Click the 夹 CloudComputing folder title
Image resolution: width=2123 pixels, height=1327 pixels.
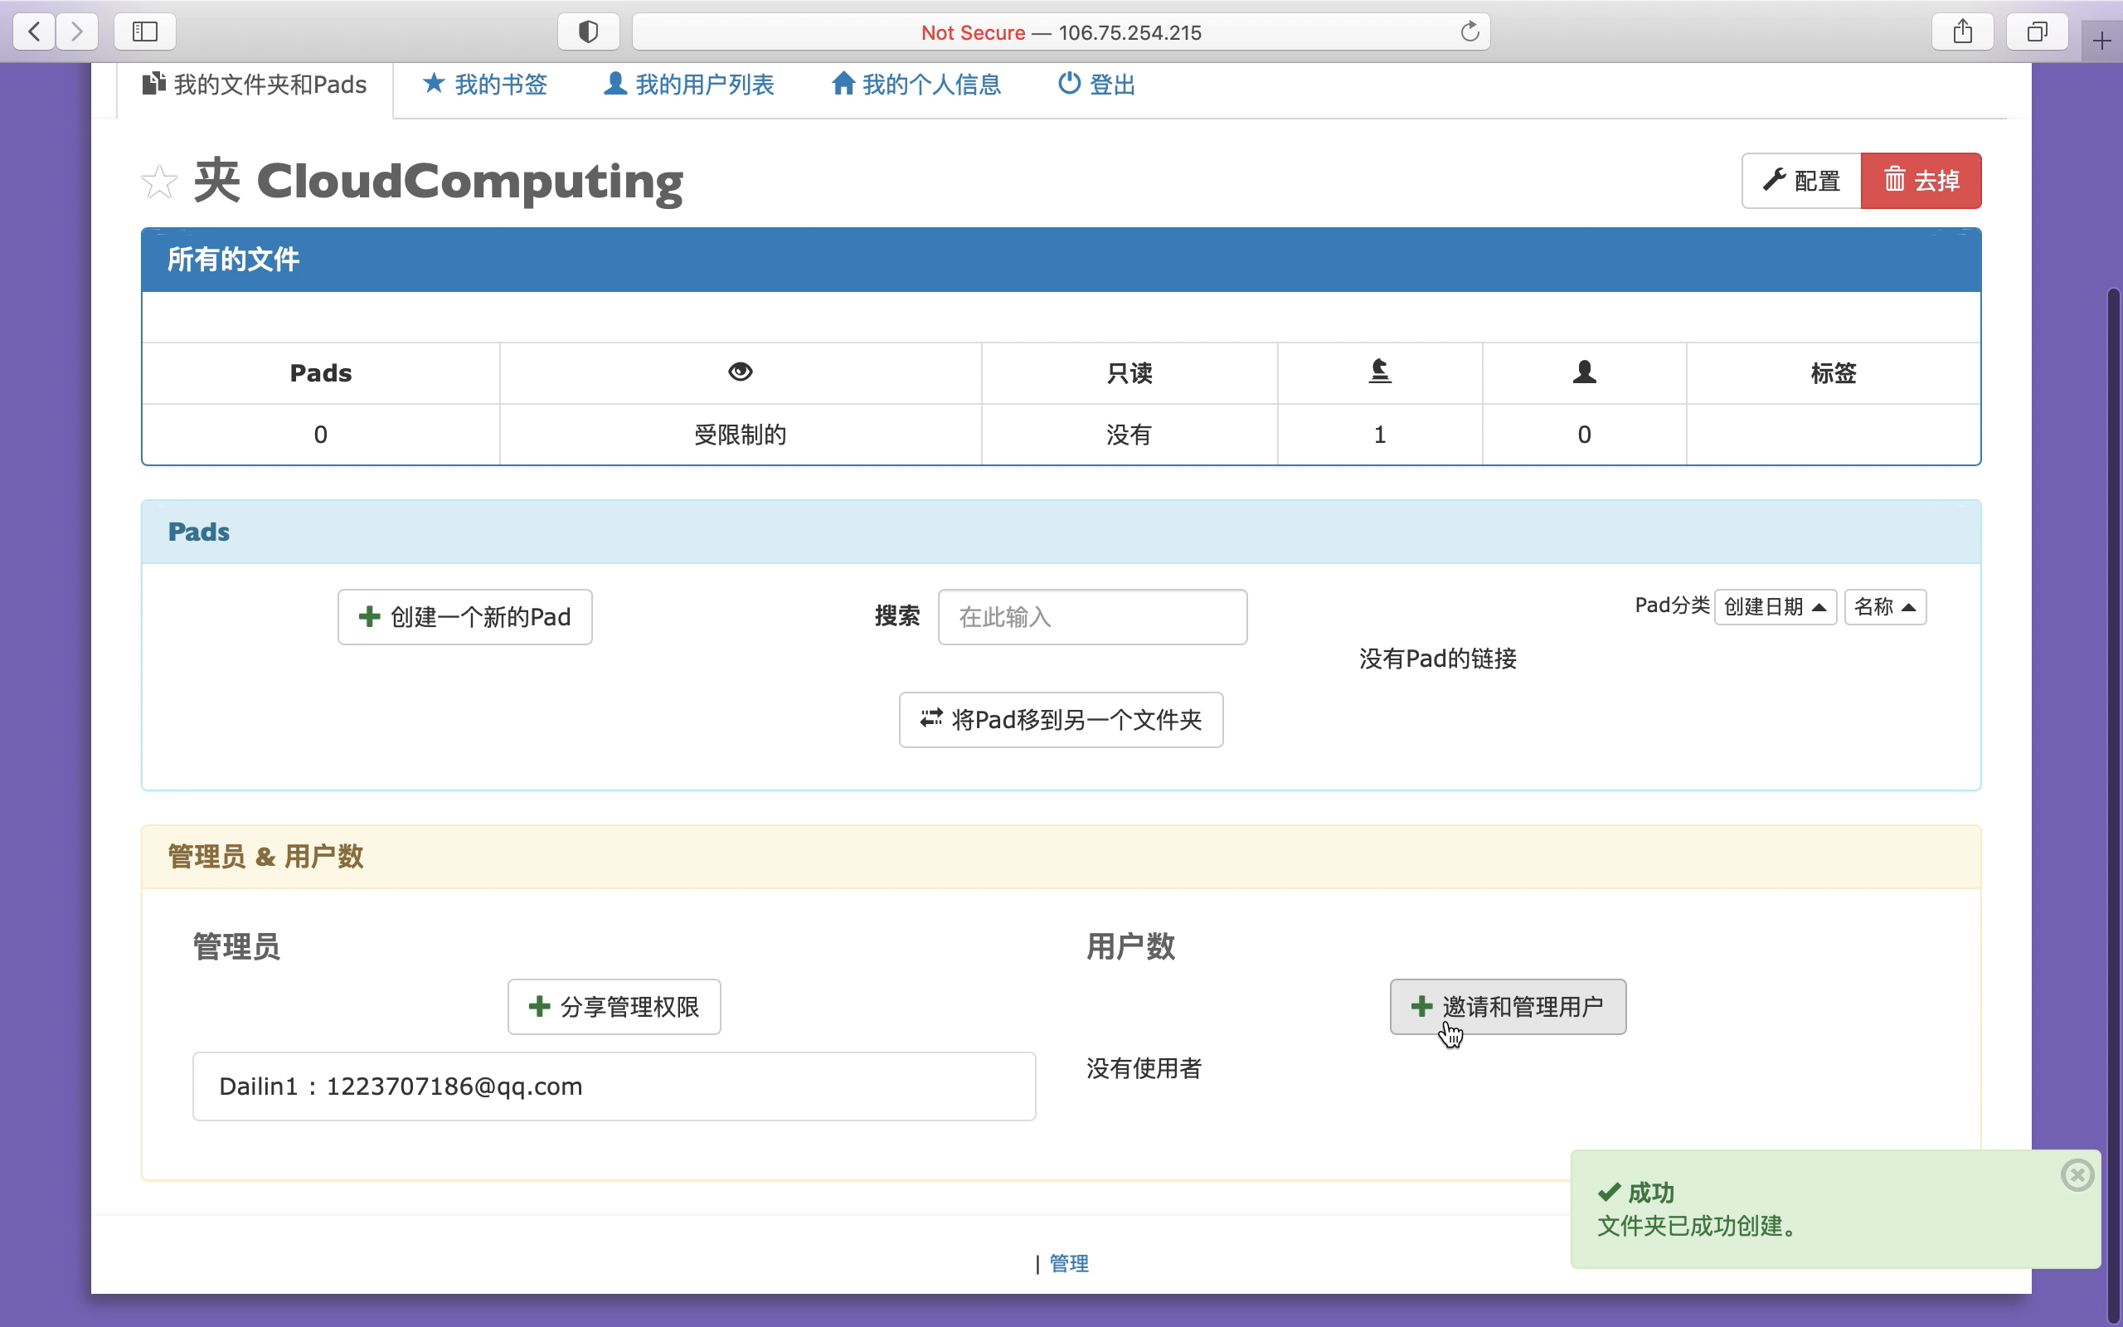[438, 182]
